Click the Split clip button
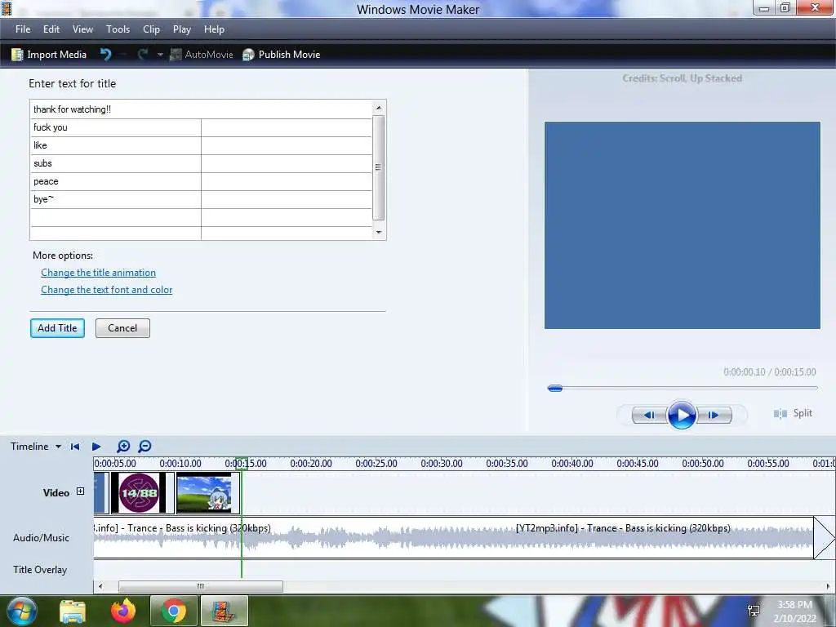This screenshot has height=627, width=836. click(793, 413)
